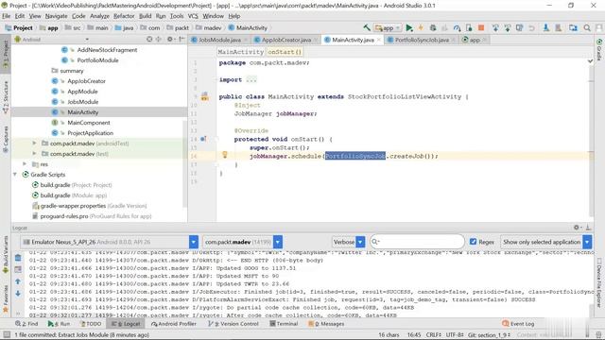Open the Terminal tool window
Viewport: 605px width, 340px height.
point(284,324)
